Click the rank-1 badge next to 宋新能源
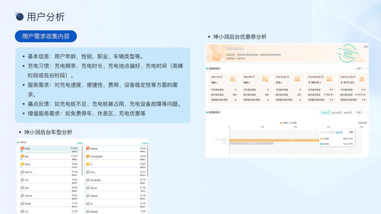 click(88, 148)
